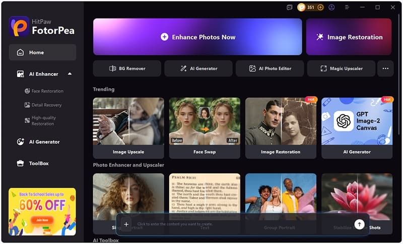Click the small face thumbnail in Face Swap card
Image resolution: width=403 pixels, height=244 pixels.
[x=205, y=112]
